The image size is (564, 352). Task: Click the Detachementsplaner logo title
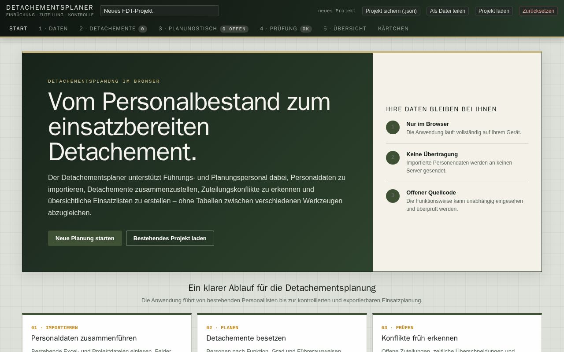pos(50,7)
